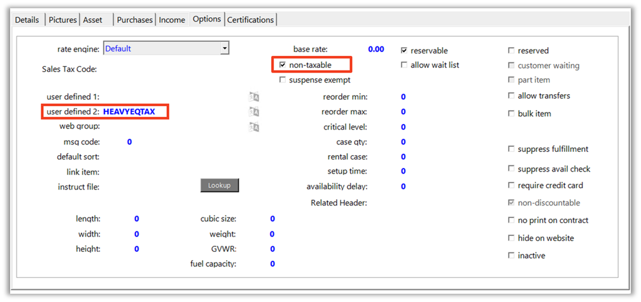Select the Income tab

tap(172, 20)
